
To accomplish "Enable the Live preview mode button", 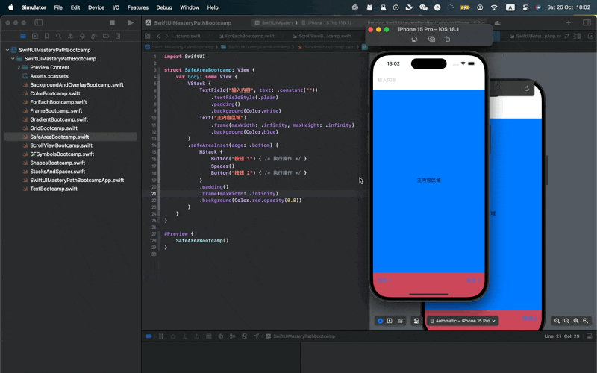I will [x=380, y=321].
